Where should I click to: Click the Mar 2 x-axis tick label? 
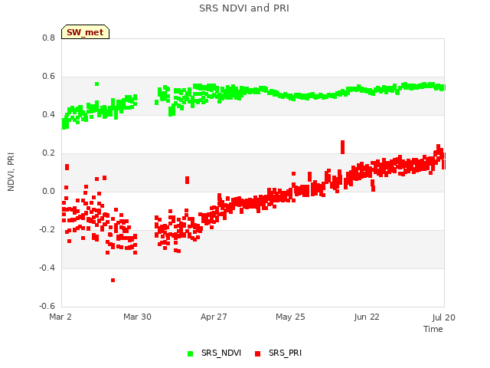point(60,317)
